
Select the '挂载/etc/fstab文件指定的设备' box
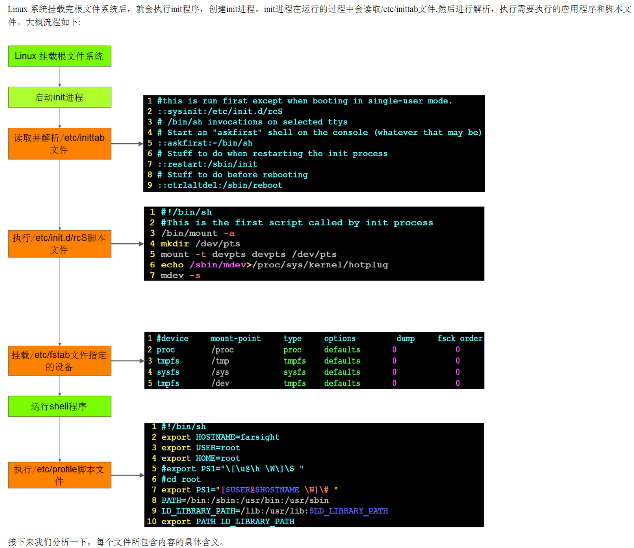[60, 361]
